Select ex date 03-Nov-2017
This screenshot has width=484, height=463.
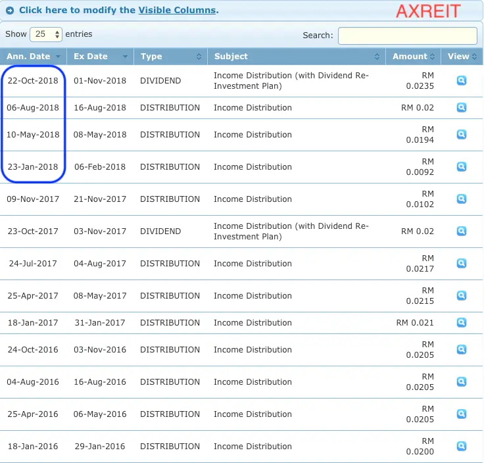point(100,231)
